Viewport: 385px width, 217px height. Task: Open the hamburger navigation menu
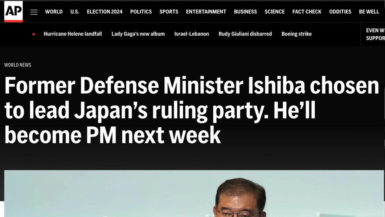point(34,12)
